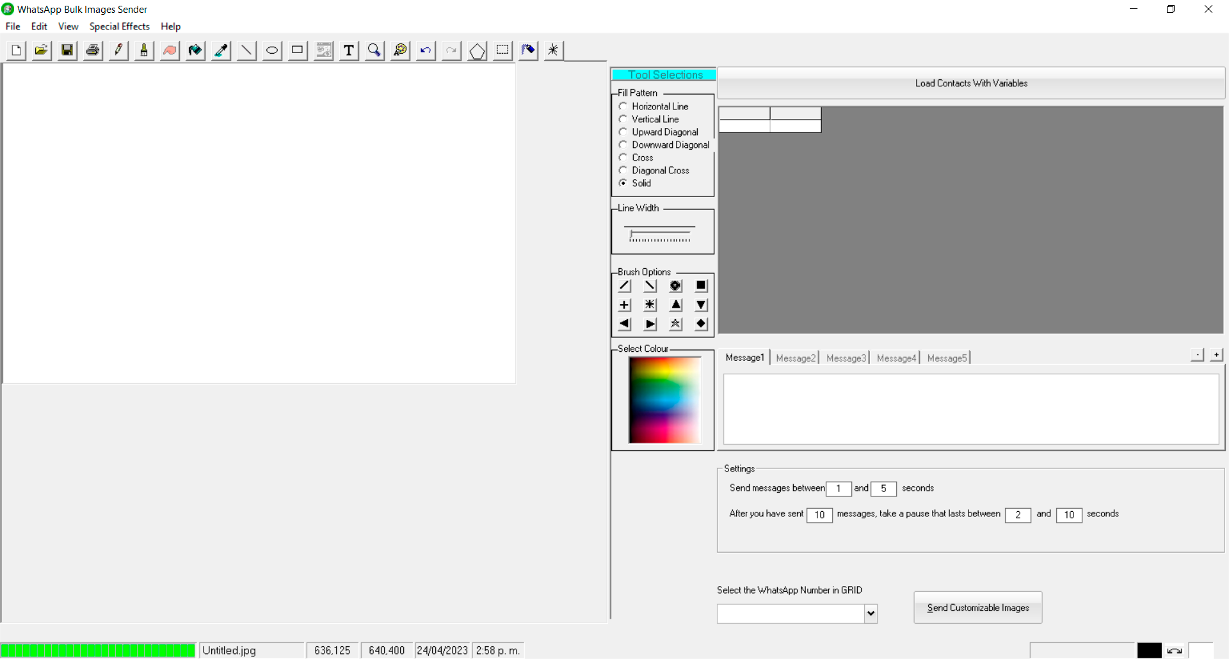Click the starburst icon in the toolbar

tap(554, 51)
